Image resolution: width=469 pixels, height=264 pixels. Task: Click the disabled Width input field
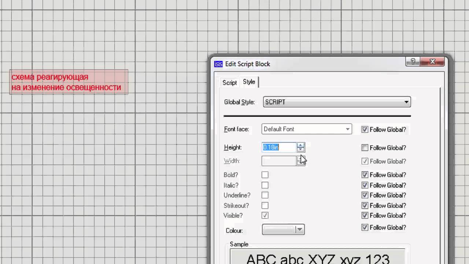[x=279, y=161]
